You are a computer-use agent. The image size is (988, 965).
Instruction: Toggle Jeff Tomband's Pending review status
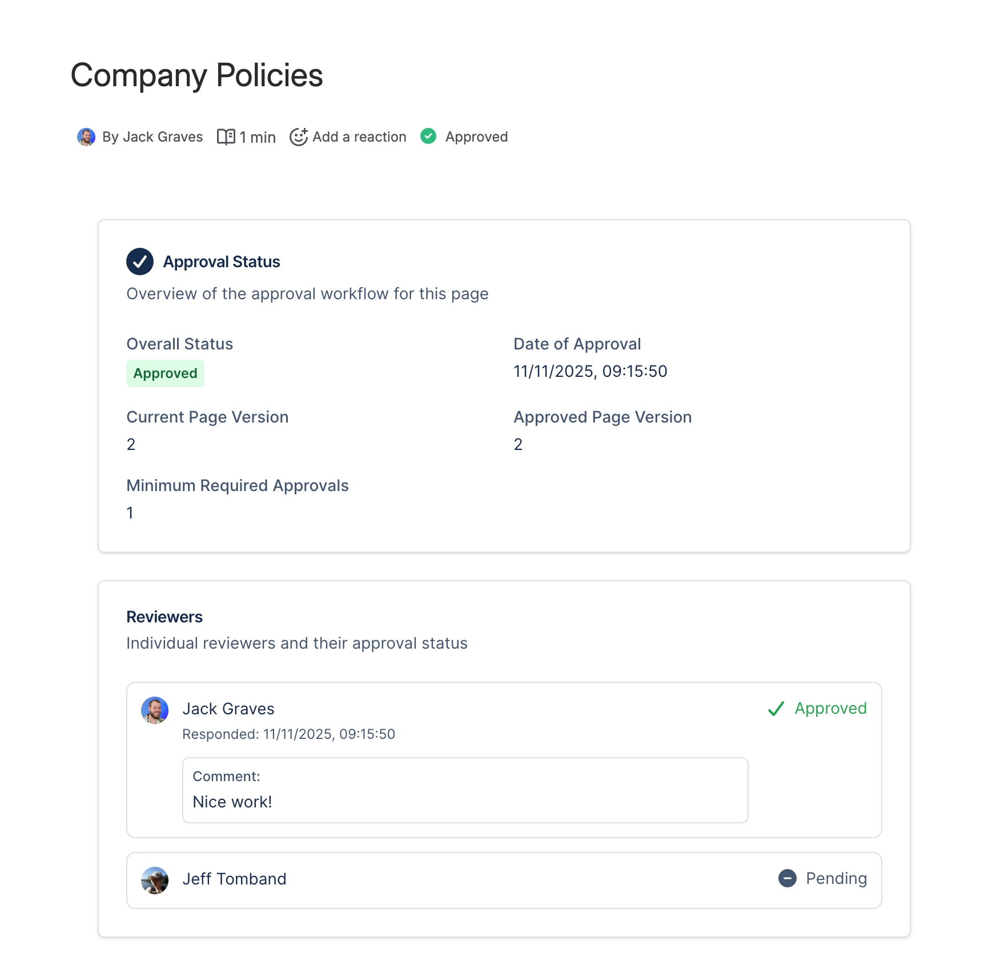[822, 879]
